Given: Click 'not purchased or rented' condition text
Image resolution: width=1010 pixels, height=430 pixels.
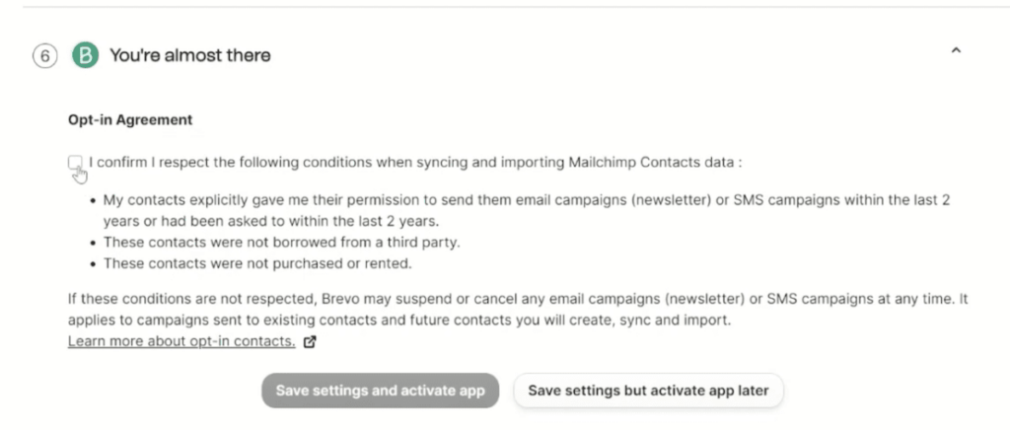Looking at the screenshot, I should [x=257, y=263].
